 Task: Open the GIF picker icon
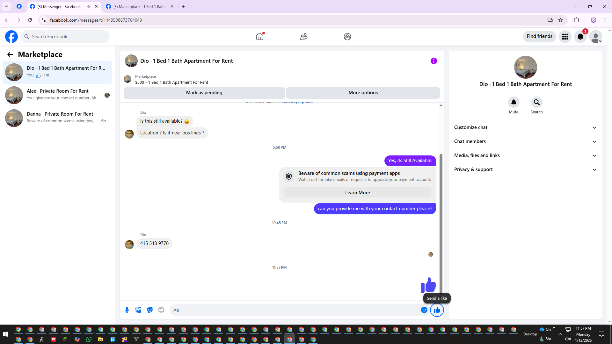click(161, 310)
